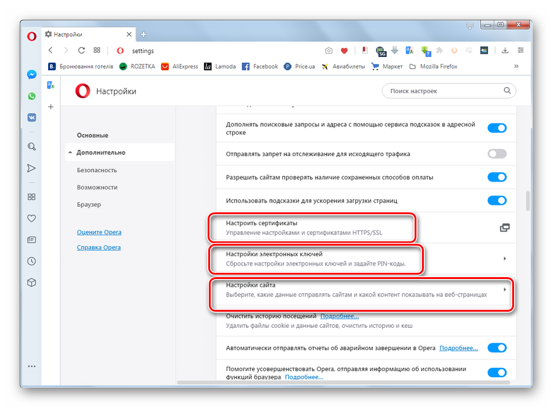Open sidebar setup three-dots button
The height and width of the screenshot is (408, 553).
(32, 367)
